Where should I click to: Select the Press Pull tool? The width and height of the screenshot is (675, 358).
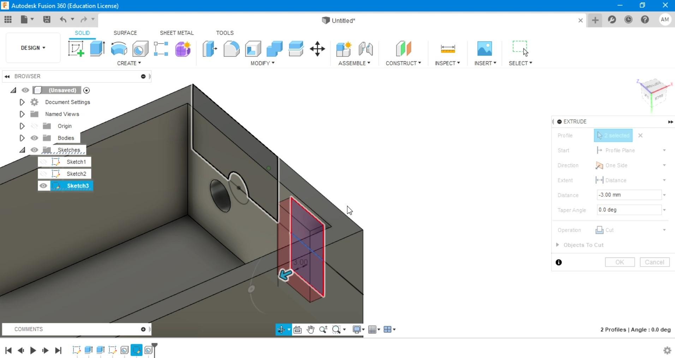point(210,49)
